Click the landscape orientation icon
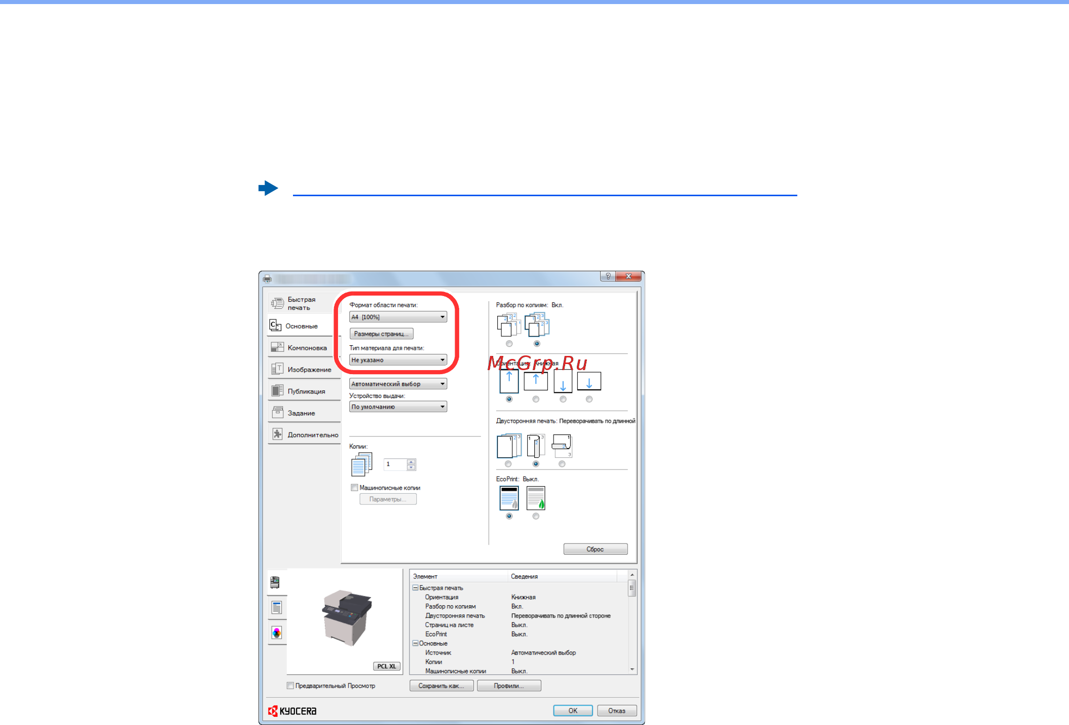Image resolution: width=1069 pixels, height=725 pixels. tap(536, 381)
